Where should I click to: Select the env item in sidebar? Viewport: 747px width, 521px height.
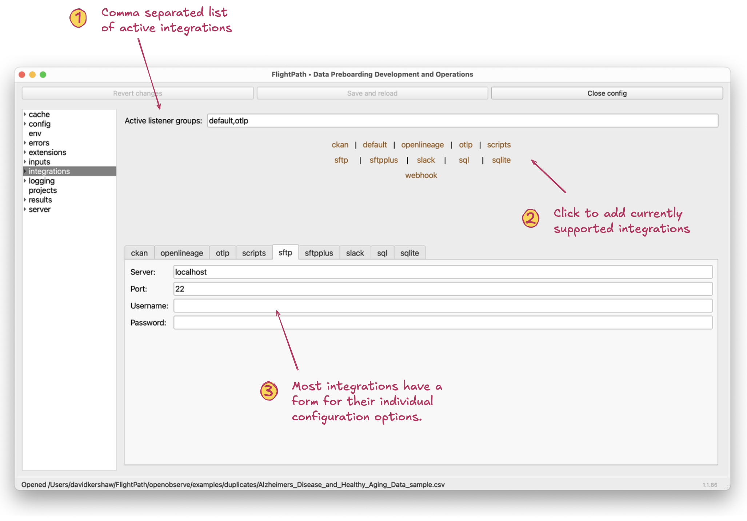[x=35, y=134]
